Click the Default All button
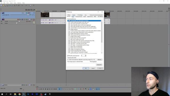This screenshot has height=96, width=170. point(99,65)
